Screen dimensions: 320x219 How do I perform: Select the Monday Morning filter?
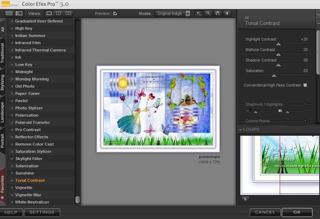click(41, 79)
